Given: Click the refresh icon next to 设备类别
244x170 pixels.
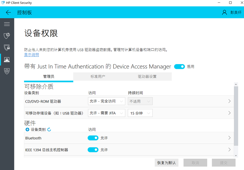Looking at the screenshot, I should click(49, 129).
